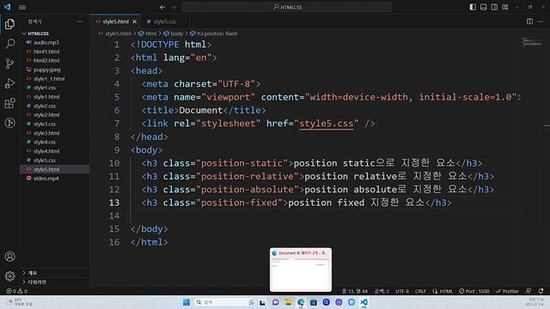The image size is (550, 309).
Task: Open the editor more actions menu
Action: point(541,21)
